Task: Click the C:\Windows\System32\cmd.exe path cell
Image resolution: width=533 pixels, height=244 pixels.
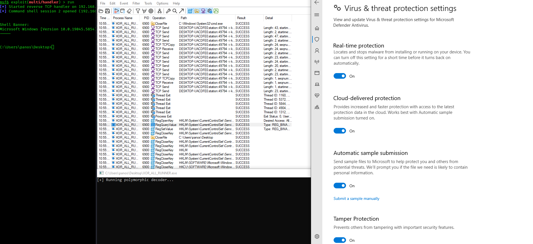Action: point(201,24)
